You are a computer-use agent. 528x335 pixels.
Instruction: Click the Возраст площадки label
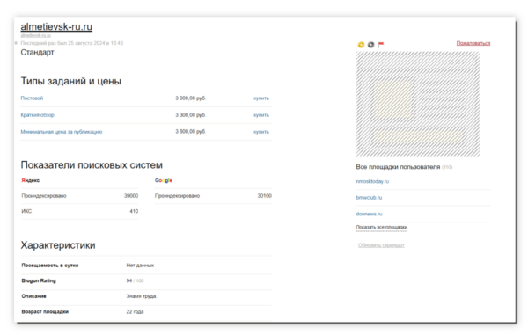coord(45,312)
